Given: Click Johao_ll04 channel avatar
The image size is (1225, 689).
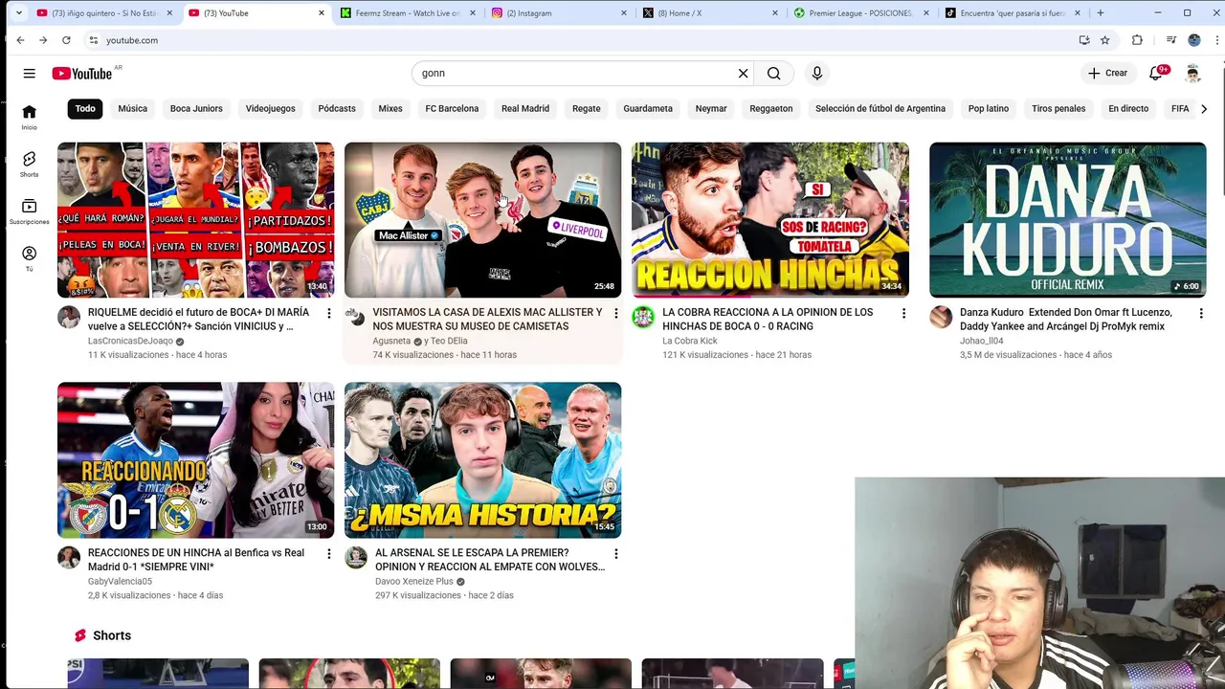Looking at the screenshot, I should tap(941, 317).
